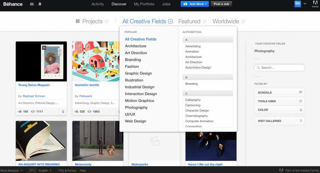Click the Projects grid icon
The width and height of the screenshot is (320, 173).
coord(77,21)
